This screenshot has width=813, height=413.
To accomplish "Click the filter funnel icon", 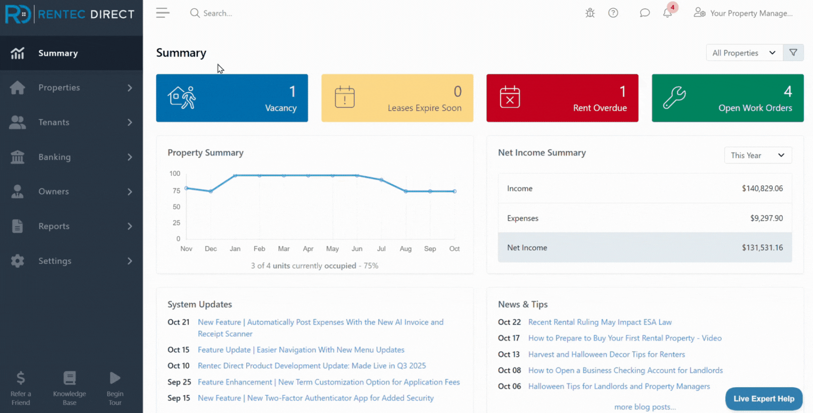I will point(793,53).
